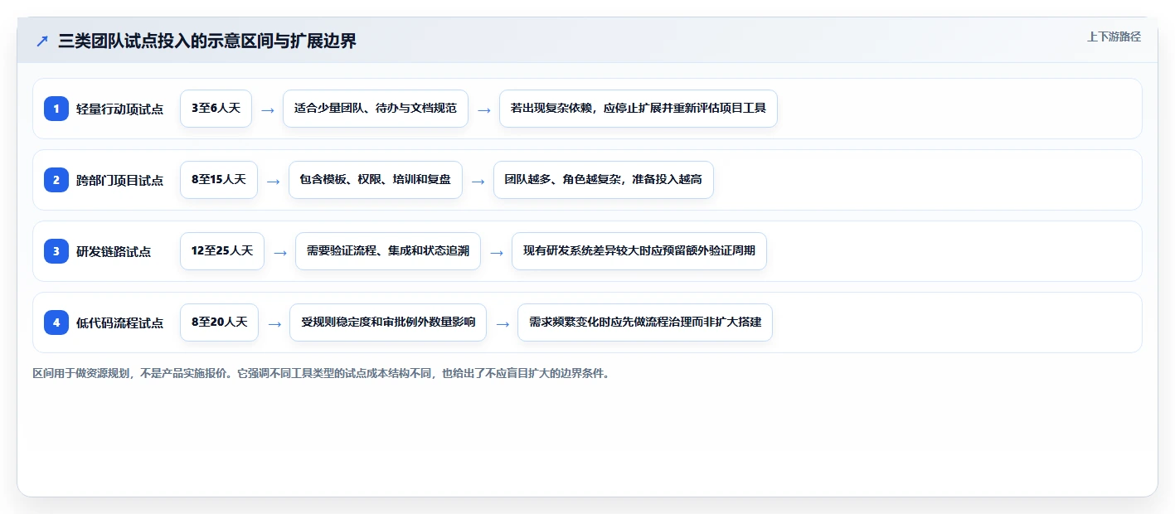Click the arrow after 受规则稳定度和审批例外数量影响
Viewport: 1175px width, 514px height.
click(502, 324)
